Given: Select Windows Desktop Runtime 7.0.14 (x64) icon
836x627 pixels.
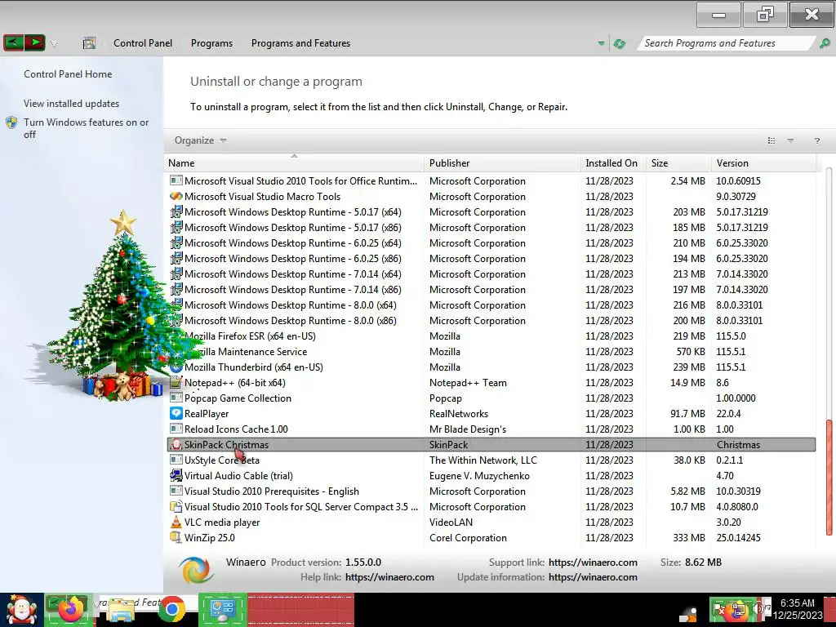Looking at the screenshot, I should (176, 274).
